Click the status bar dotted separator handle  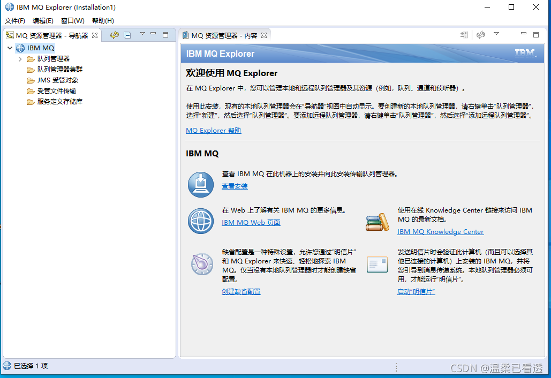pyautogui.click(x=396, y=367)
